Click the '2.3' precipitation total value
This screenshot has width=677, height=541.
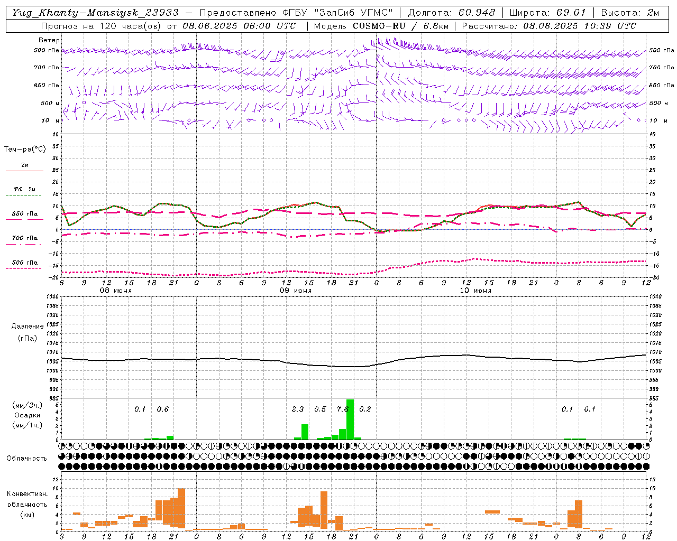click(x=298, y=409)
